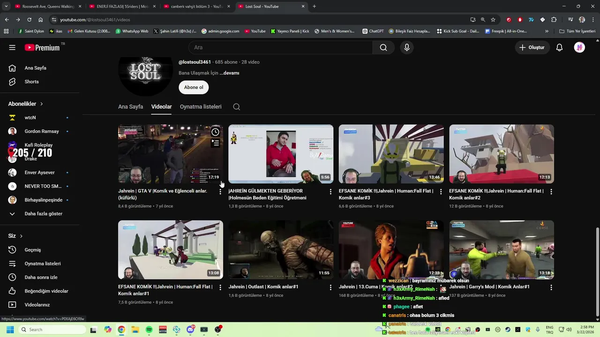Go back to the previous page
The width and height of the screenshot is (600, 337).
7,20
